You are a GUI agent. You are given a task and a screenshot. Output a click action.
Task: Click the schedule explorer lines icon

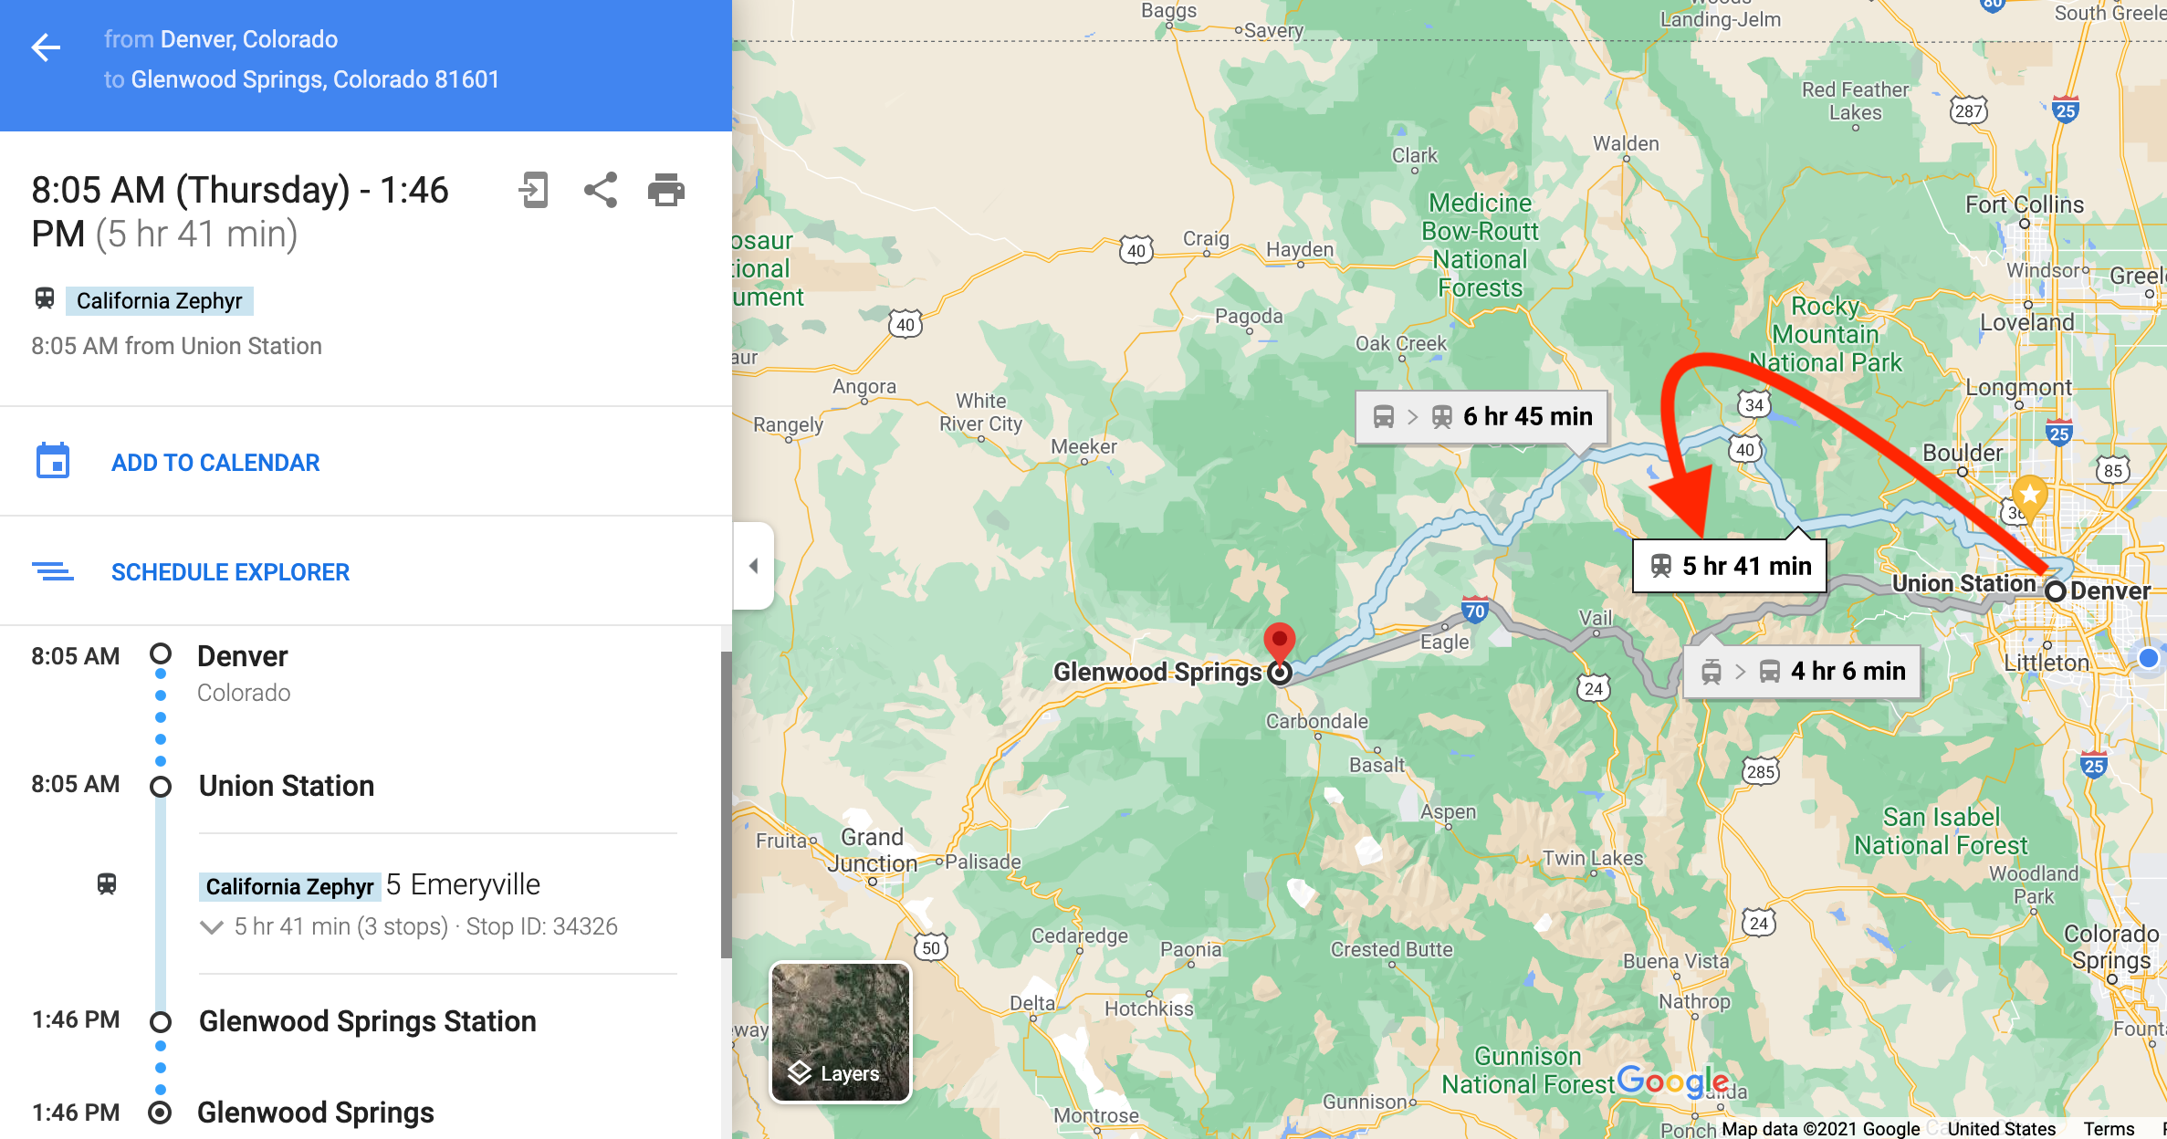53,571
